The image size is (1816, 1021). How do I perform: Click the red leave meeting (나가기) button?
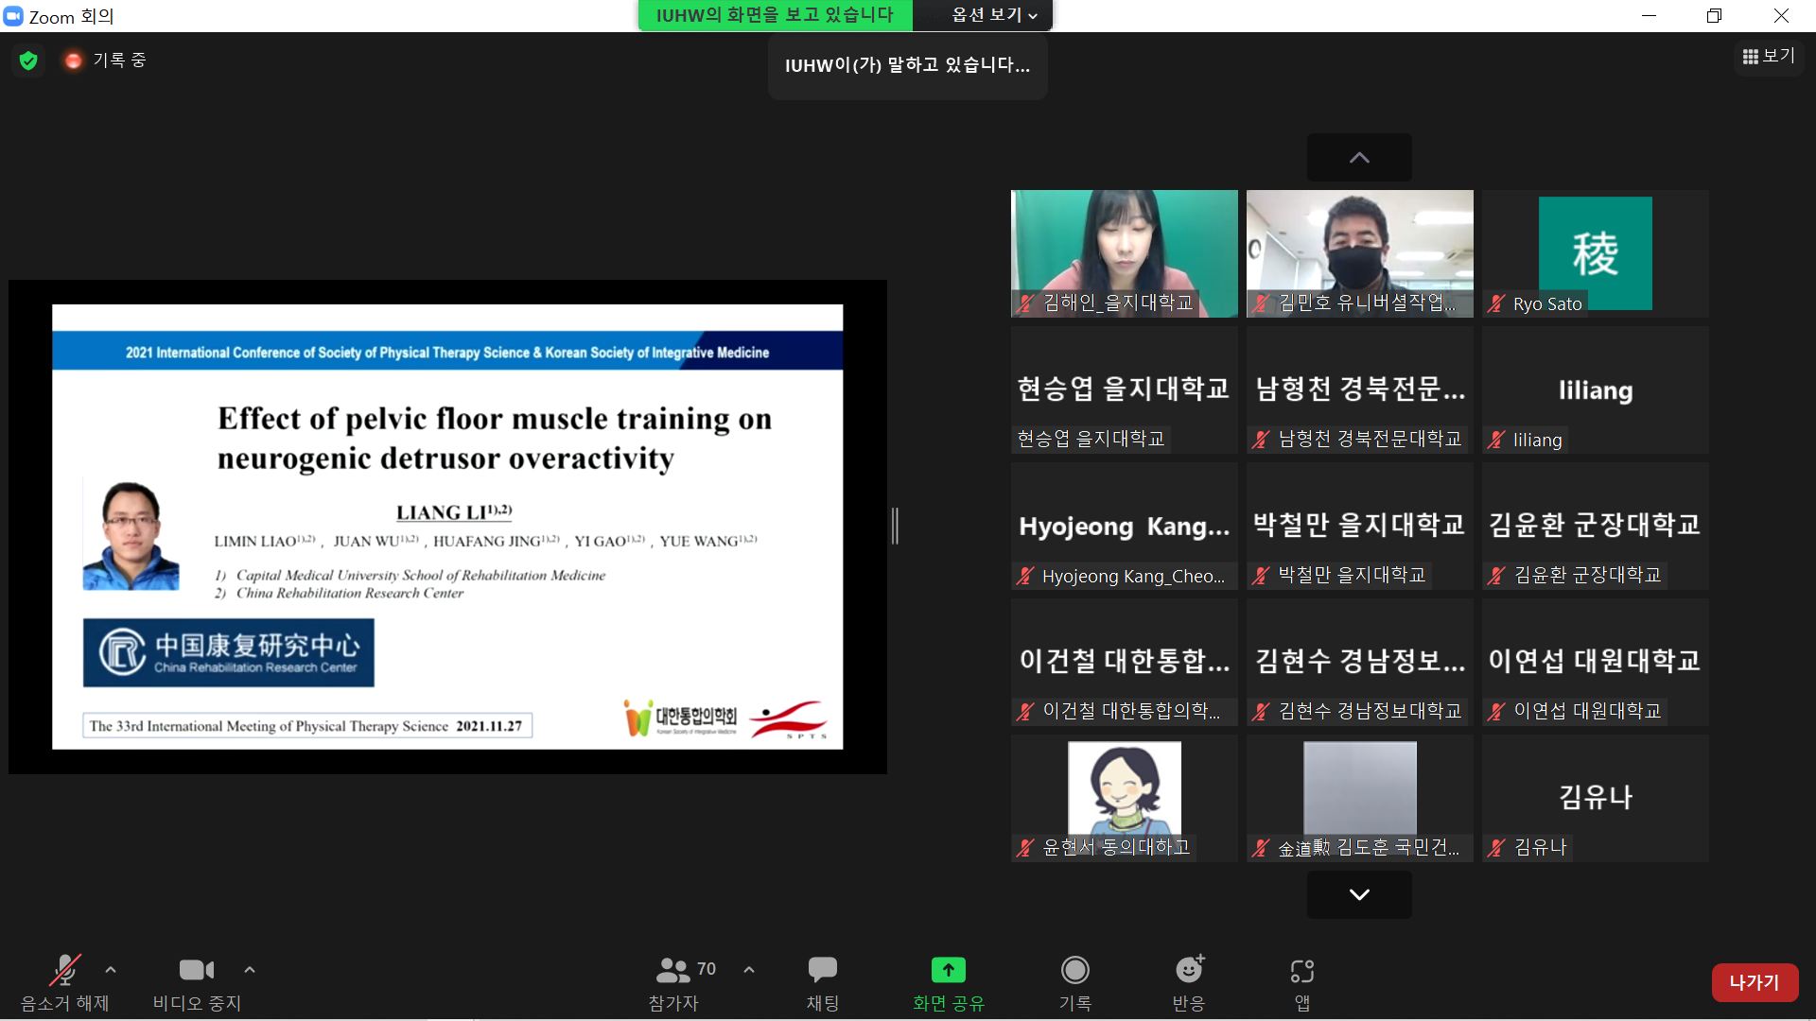pos(1754,982)
